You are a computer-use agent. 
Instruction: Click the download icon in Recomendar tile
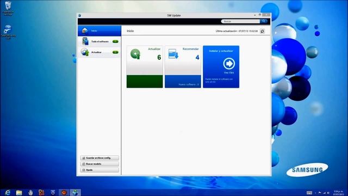click(x=173, y=54)
